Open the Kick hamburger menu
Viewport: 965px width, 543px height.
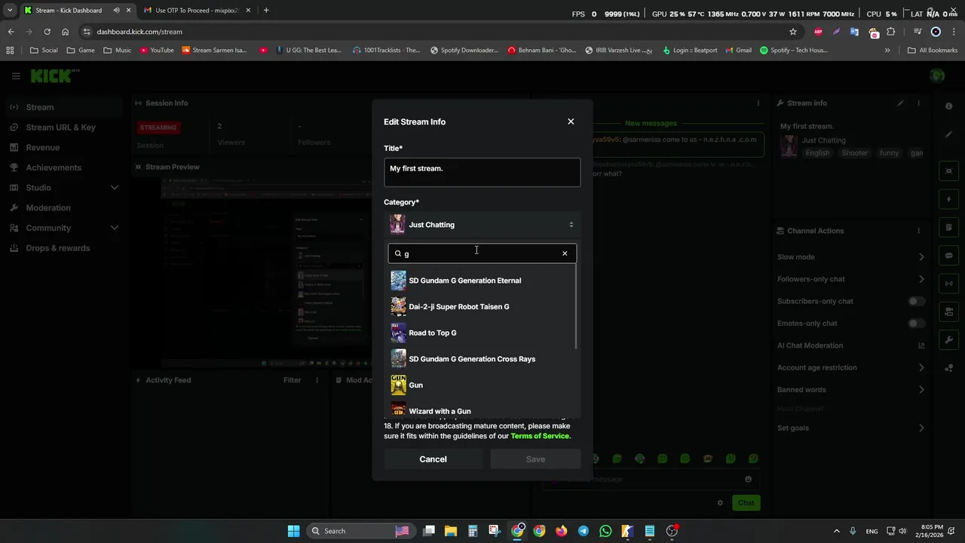click(x=16, y=75)
